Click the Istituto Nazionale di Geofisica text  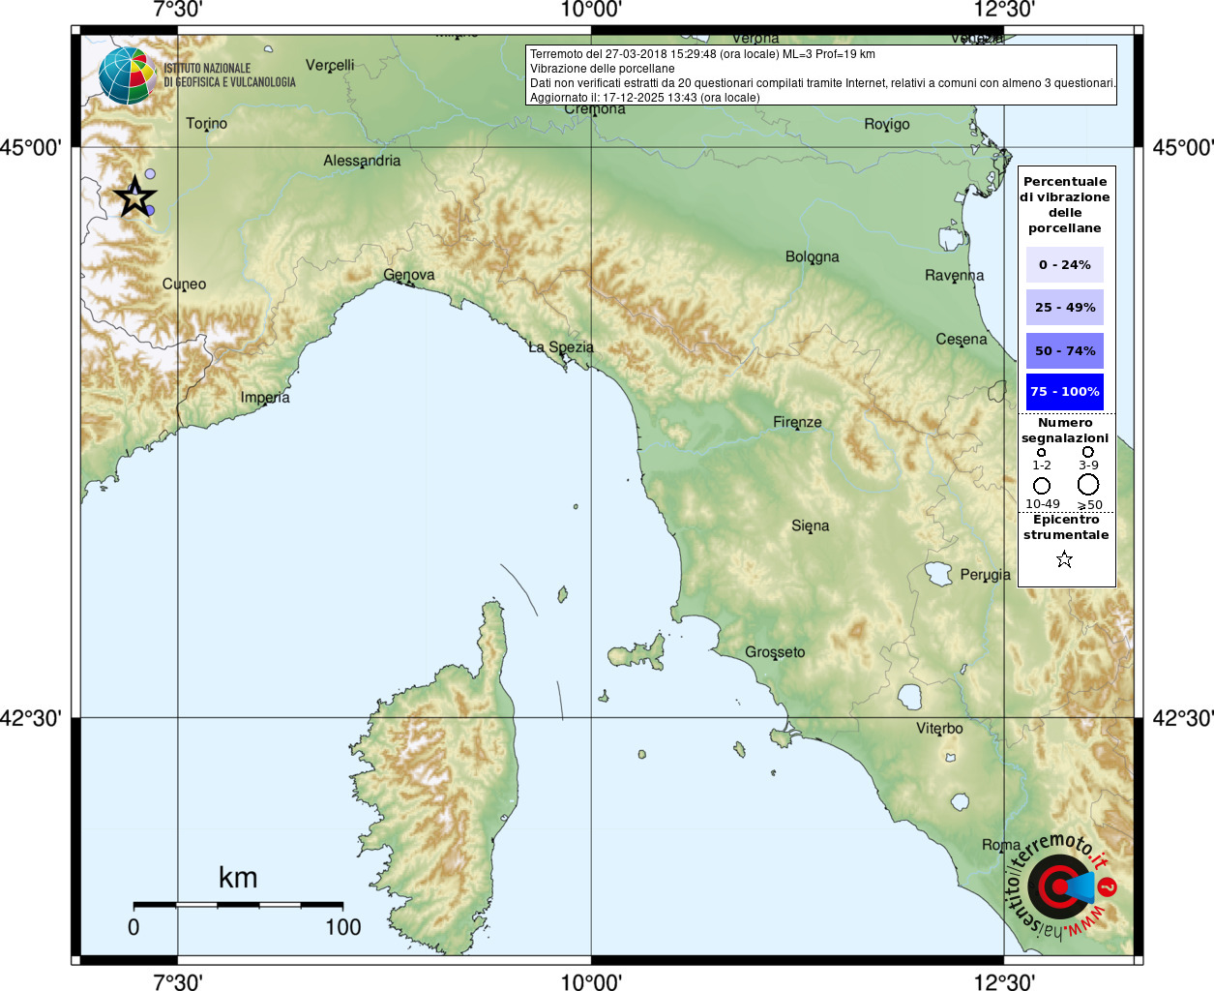coord(229,75)
